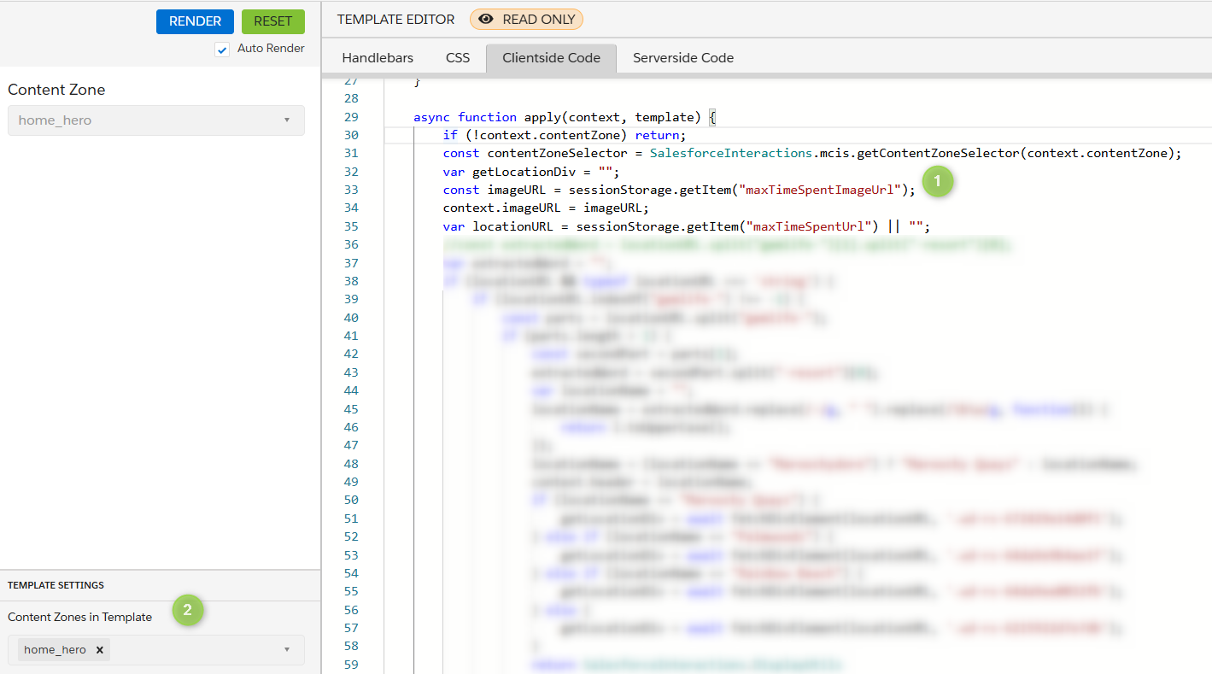Click line number 35 in the gutter
Screen dimensions: 1212x674
click(350, 226)
